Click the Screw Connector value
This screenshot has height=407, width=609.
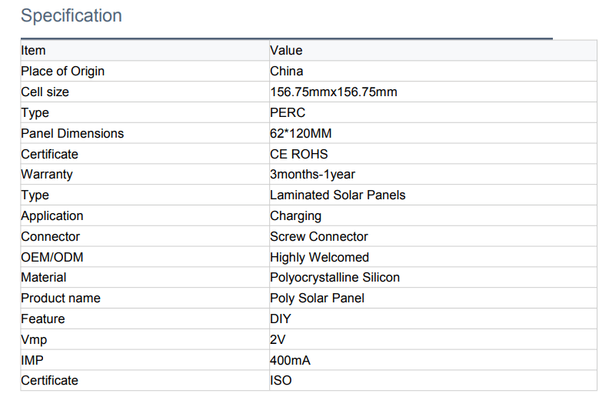point(319,237)
